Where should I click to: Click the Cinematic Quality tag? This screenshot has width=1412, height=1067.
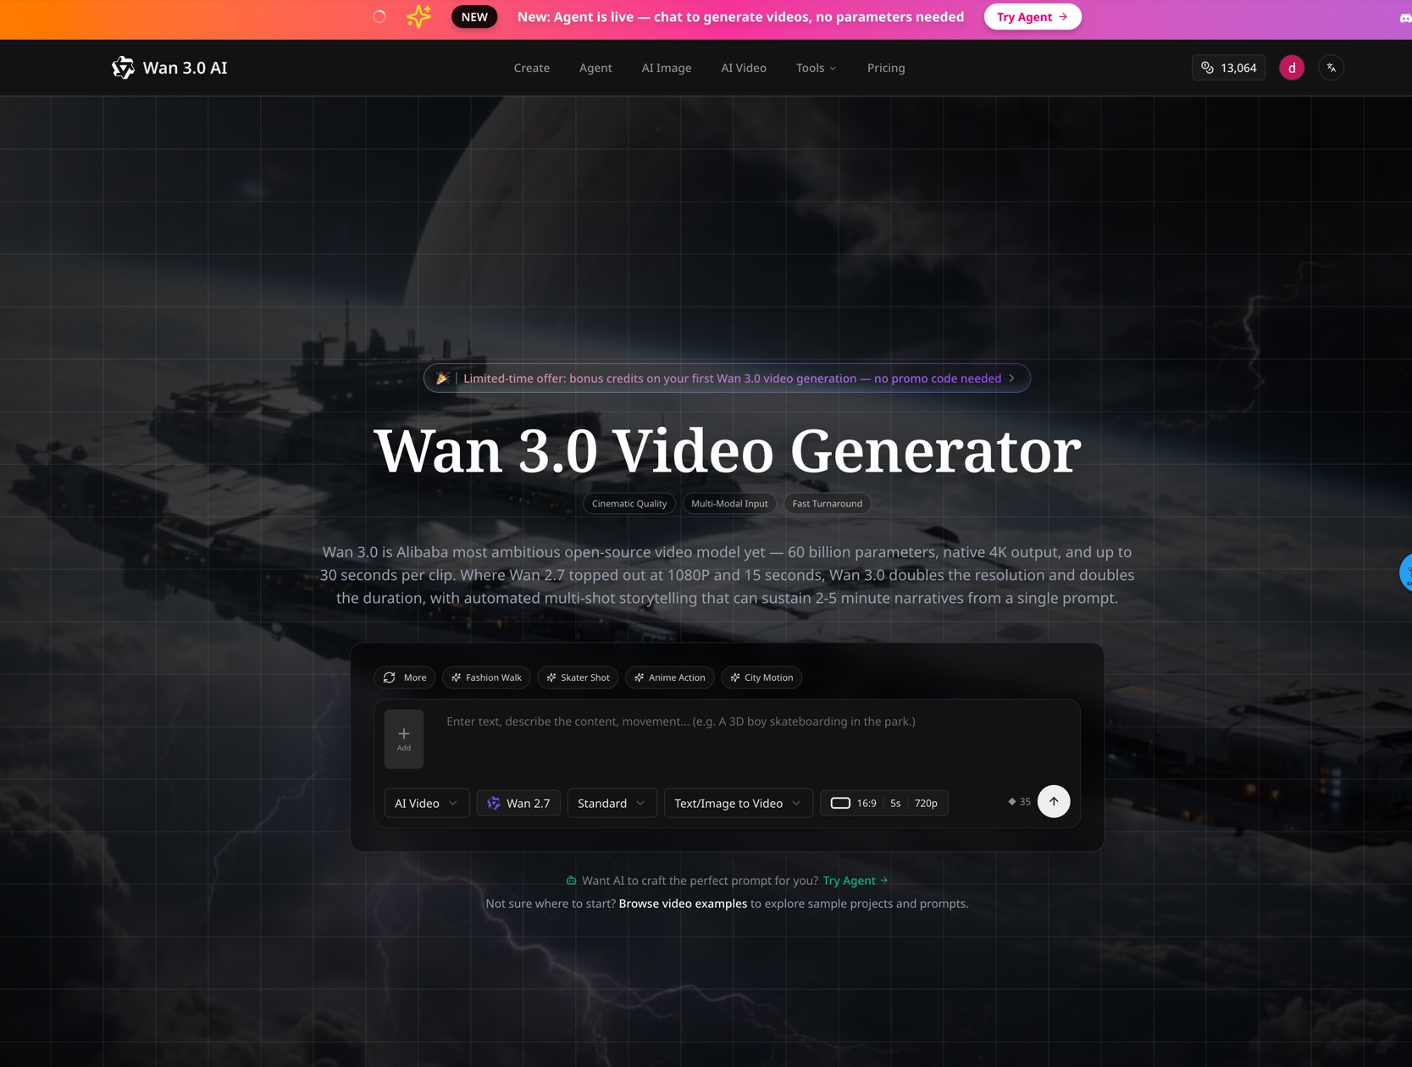(x=629, y=504)
